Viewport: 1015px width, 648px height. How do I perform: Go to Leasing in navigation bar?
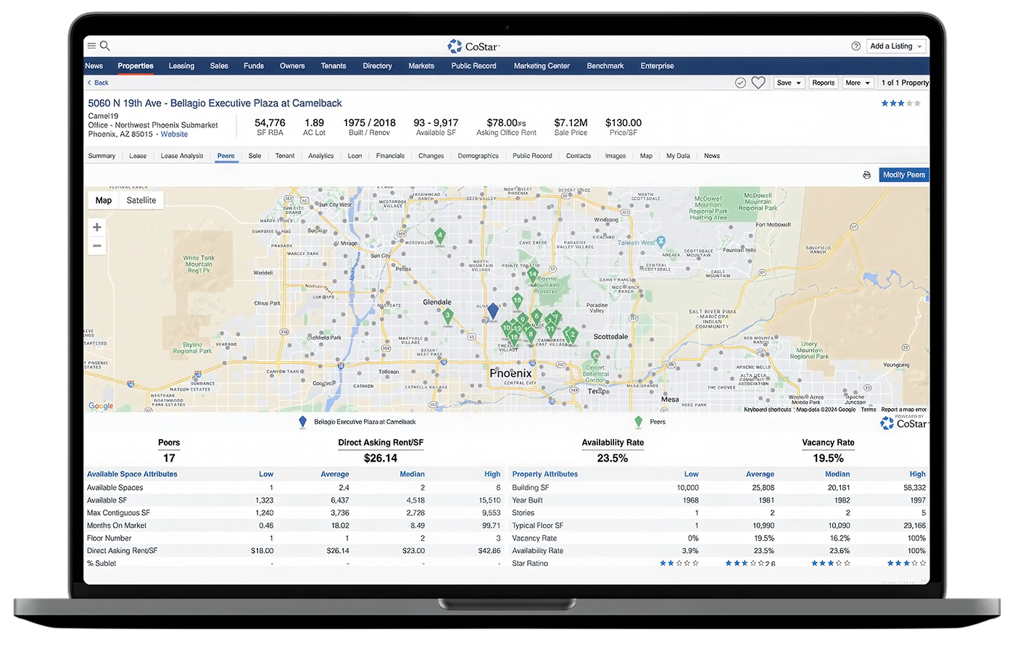coord(181,66)
